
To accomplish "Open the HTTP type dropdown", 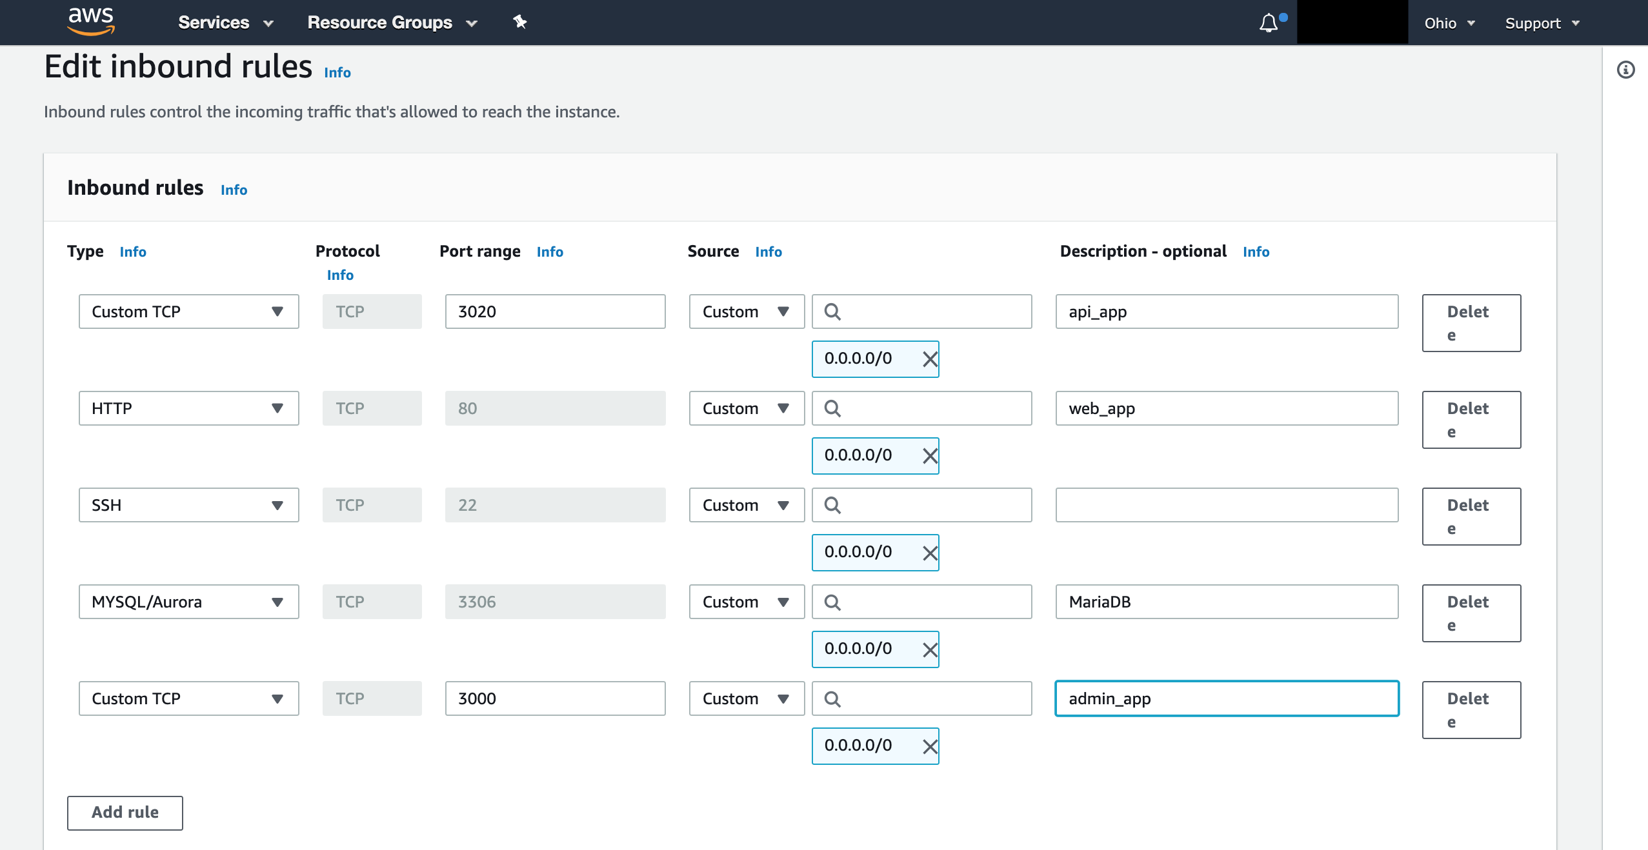I will pos(189,408).
